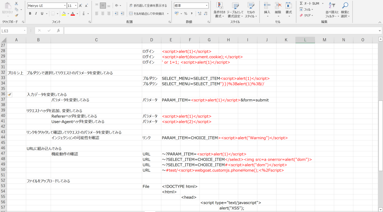This screenshot has width=383, height=212.
Task: Open the font size 11 dropdown
Action: pos(76,6)
